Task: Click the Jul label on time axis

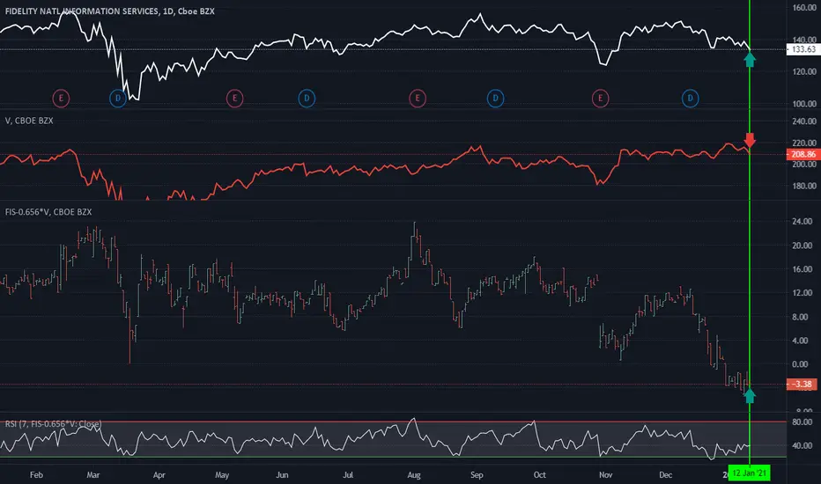Action: 348,475
